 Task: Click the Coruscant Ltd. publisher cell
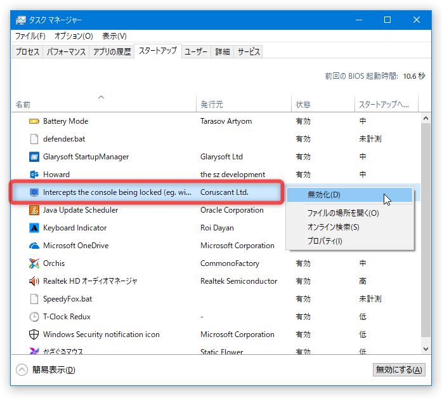[x=224, y=192]
